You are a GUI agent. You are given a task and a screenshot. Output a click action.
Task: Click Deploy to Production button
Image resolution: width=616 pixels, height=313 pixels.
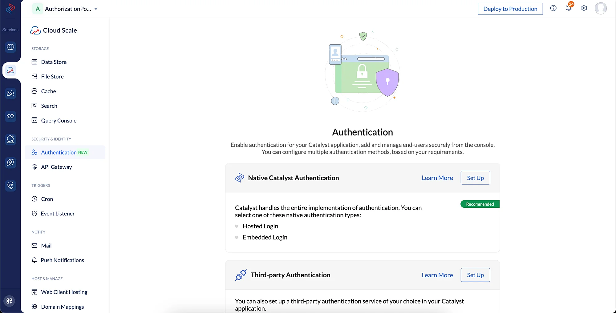click(x=510, y=9)
